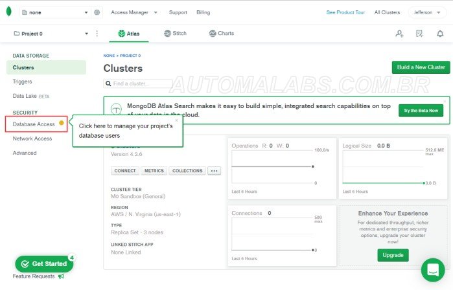Click NONE breadcrumb link

coord(109,56)
